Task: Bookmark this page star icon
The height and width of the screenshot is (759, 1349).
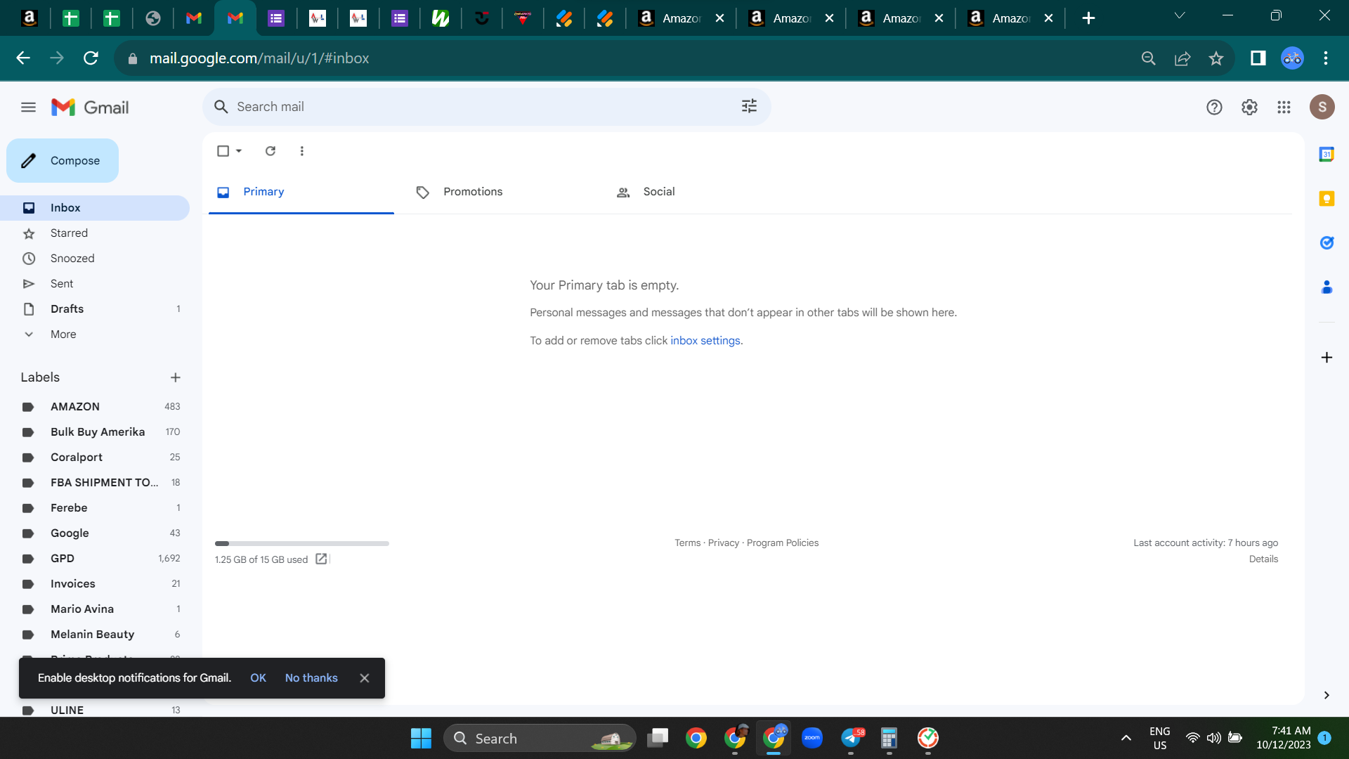Action: pos(1216,58)
